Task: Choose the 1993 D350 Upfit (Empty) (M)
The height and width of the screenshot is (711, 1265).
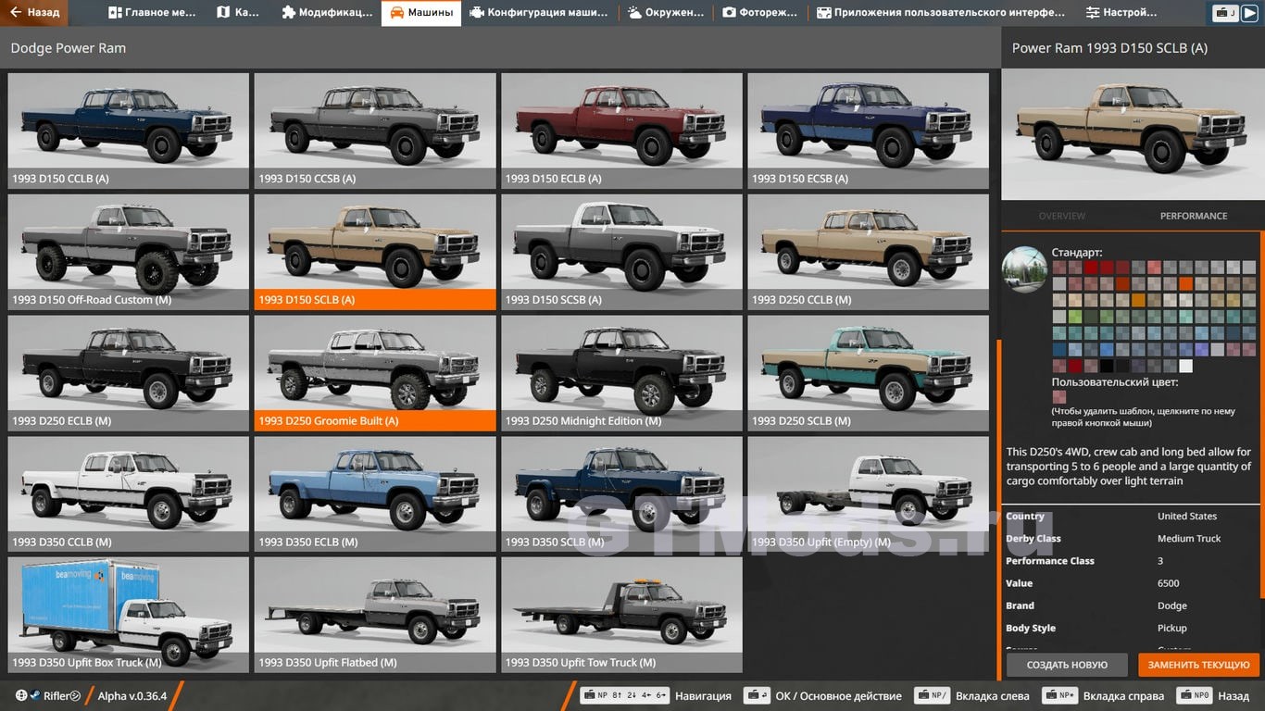Action: (x=869, y=494)
